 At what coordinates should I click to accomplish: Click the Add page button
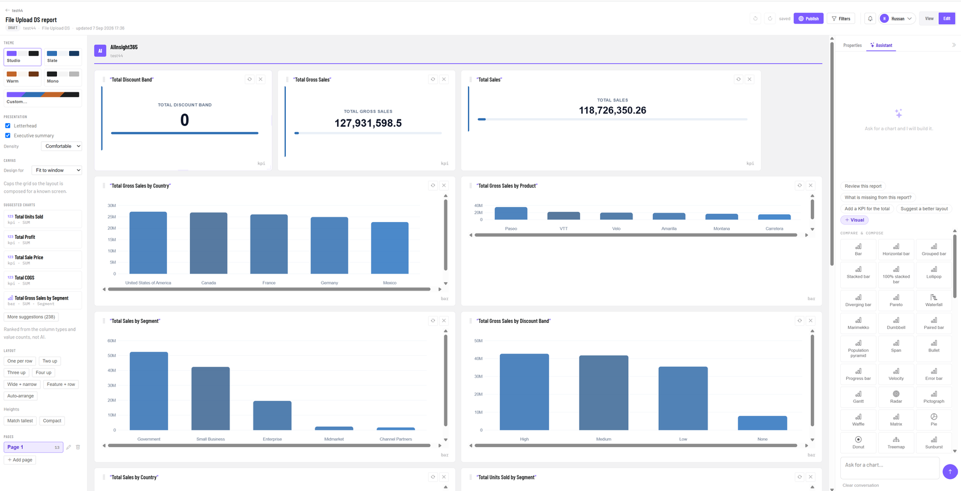pos(20,460)
